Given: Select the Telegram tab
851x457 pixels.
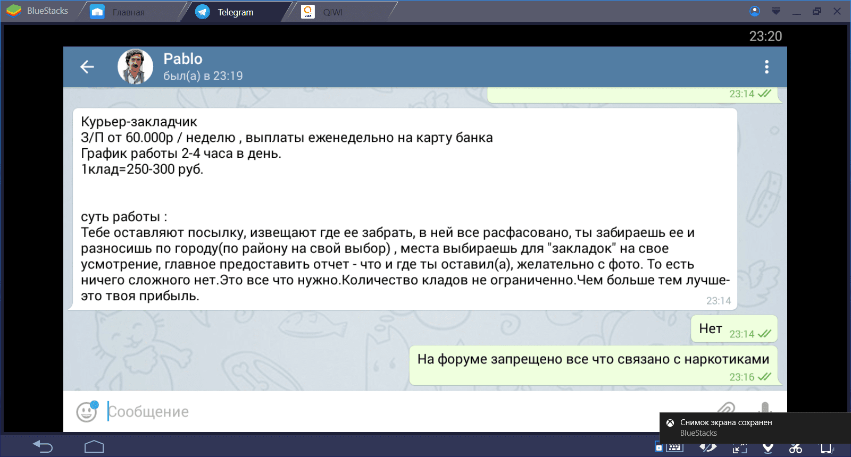Looking at the screenshot, I should point(235,12).
